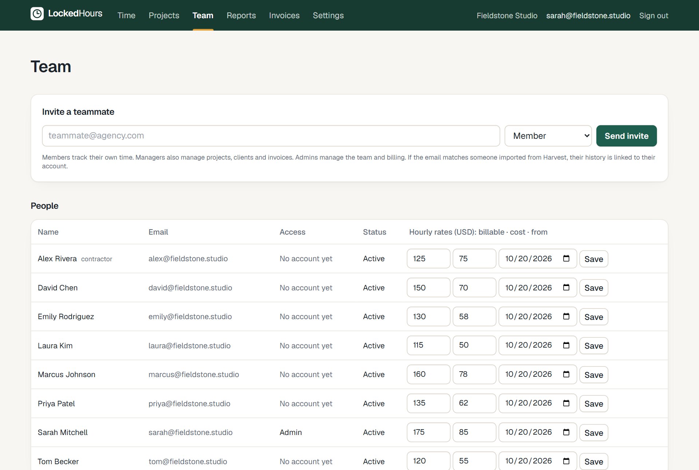The width and height of the screenshot is (699, 470).
Task: Edit Emily Rodriguez's cost rate 58
Action: [474, 316]
